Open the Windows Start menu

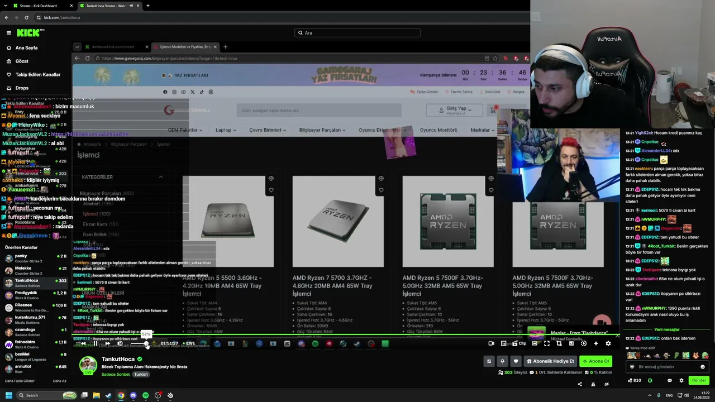(9, 395)
